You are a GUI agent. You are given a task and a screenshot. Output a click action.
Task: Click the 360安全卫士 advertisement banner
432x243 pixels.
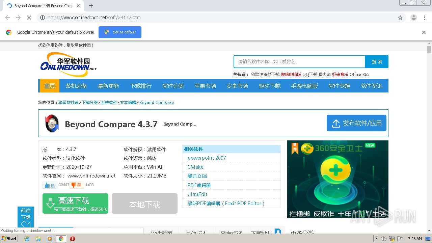pos(338,179)
